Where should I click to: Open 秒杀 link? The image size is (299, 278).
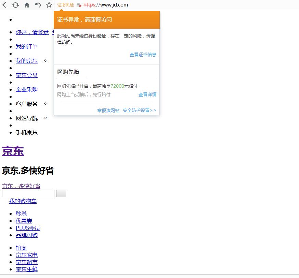tap(21, 214)
